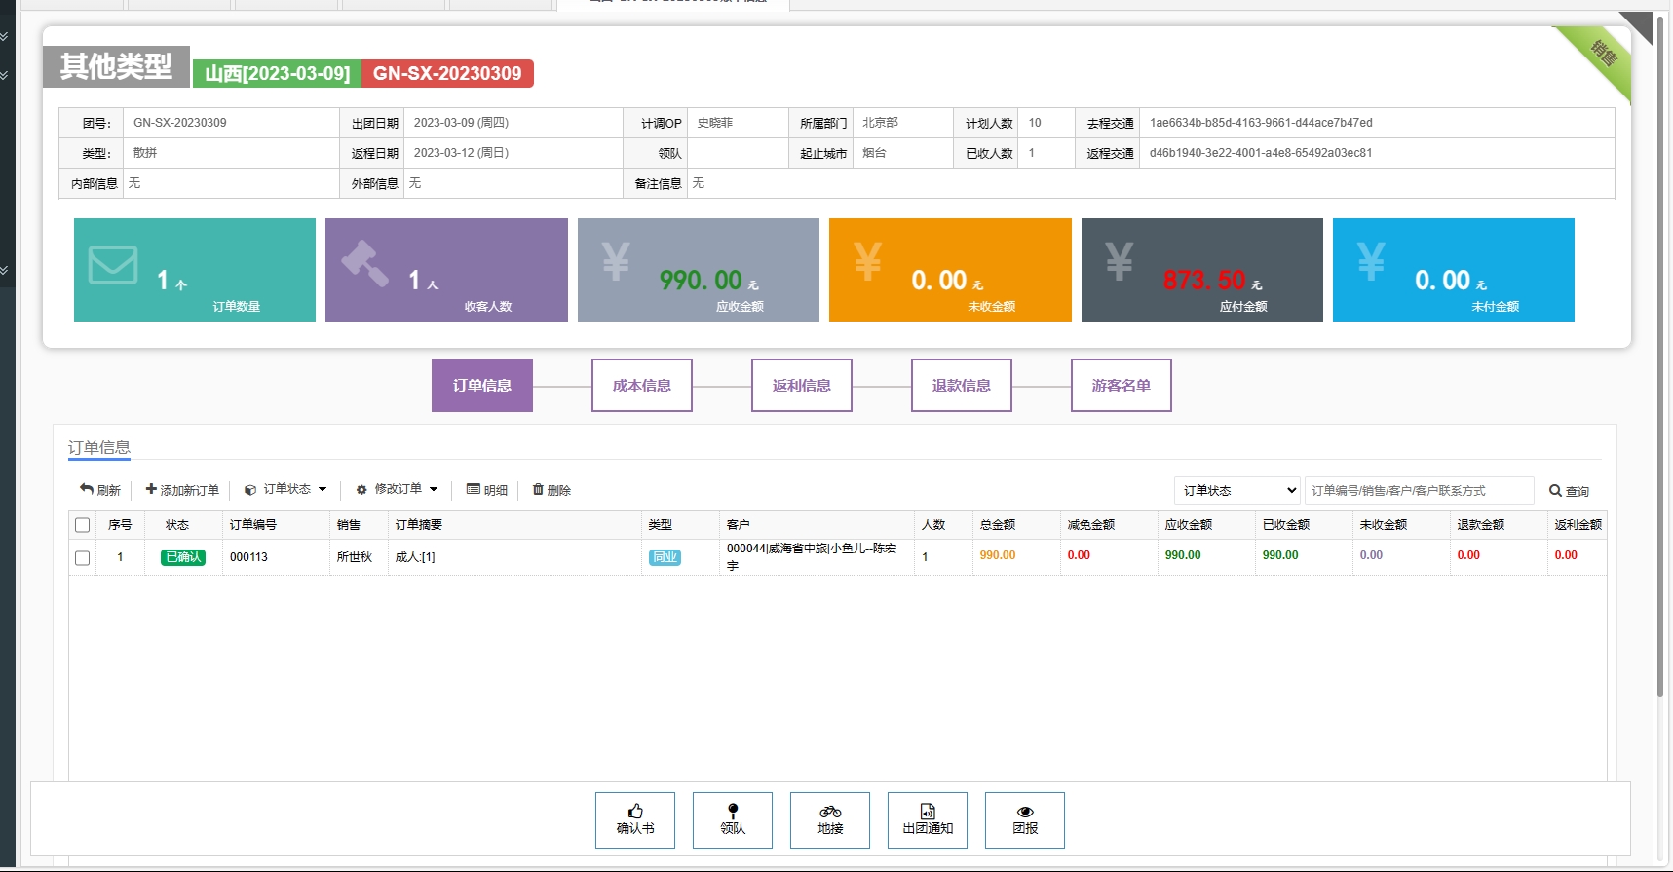Click the 明细 button
Image resolution: width=1673 pixels, height=872 pixels.
(x=487, y=489)
